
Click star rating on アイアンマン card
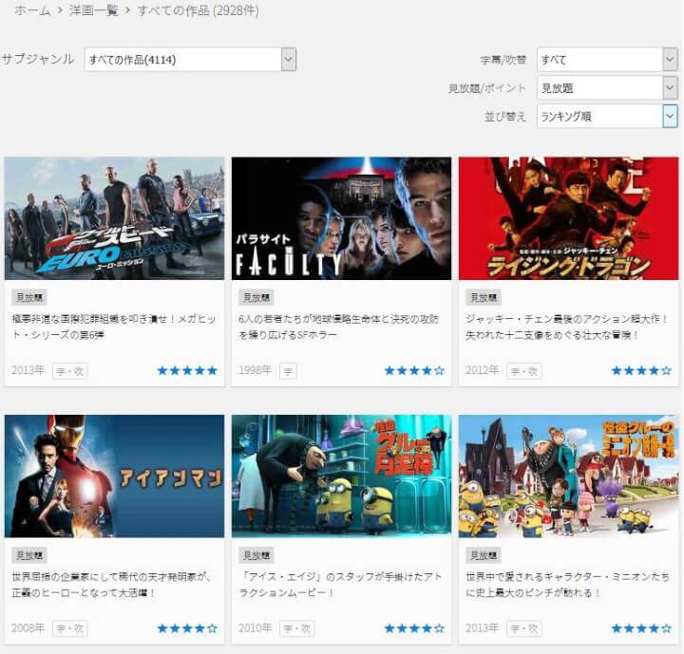click(187, 628)
